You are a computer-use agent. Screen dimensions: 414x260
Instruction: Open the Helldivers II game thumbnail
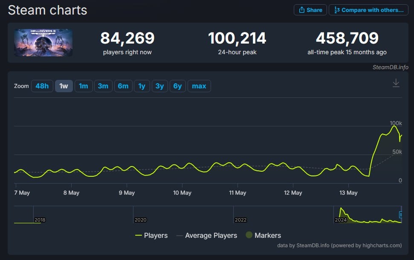tap(43, 43)
